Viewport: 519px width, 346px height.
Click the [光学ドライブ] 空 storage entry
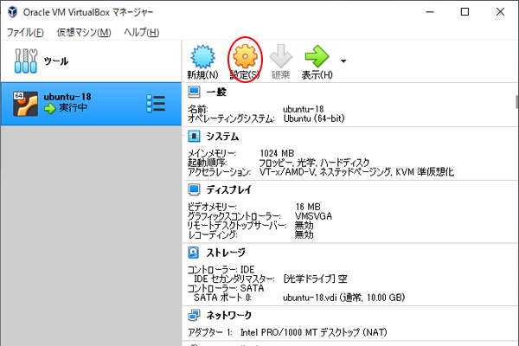tap(315, 279)
